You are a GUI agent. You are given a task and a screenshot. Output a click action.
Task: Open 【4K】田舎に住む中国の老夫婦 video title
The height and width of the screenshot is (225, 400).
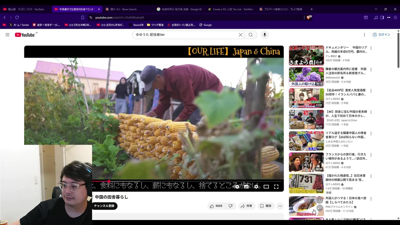pyautogui.click(x=346, y=114)
